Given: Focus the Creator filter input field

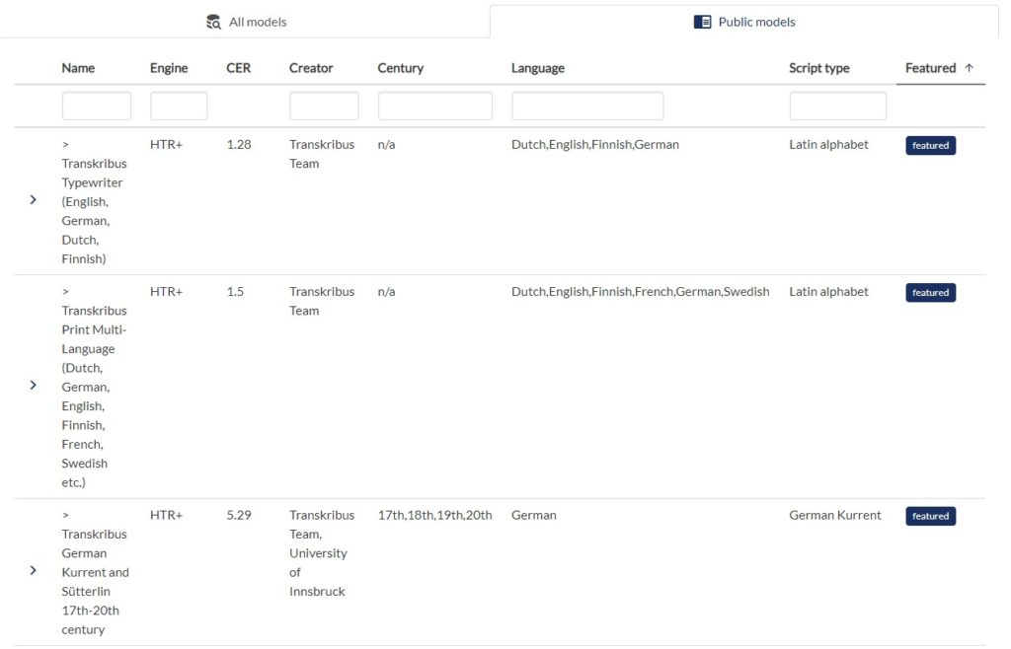Looking at the screenshot, I should pyautogui.click(x=324, y=106).
